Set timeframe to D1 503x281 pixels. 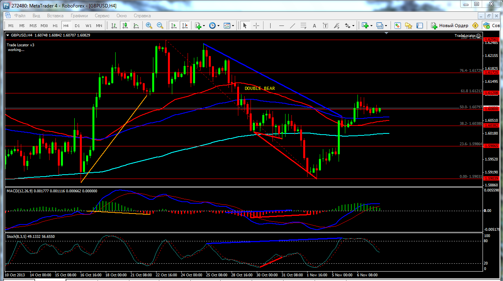pos(77,26)
